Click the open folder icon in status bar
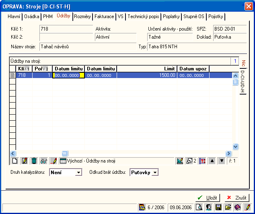The image size is (255, 214). click(x=228, y=207)
